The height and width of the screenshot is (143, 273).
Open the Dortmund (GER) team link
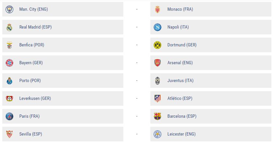[x=182, y=45]
